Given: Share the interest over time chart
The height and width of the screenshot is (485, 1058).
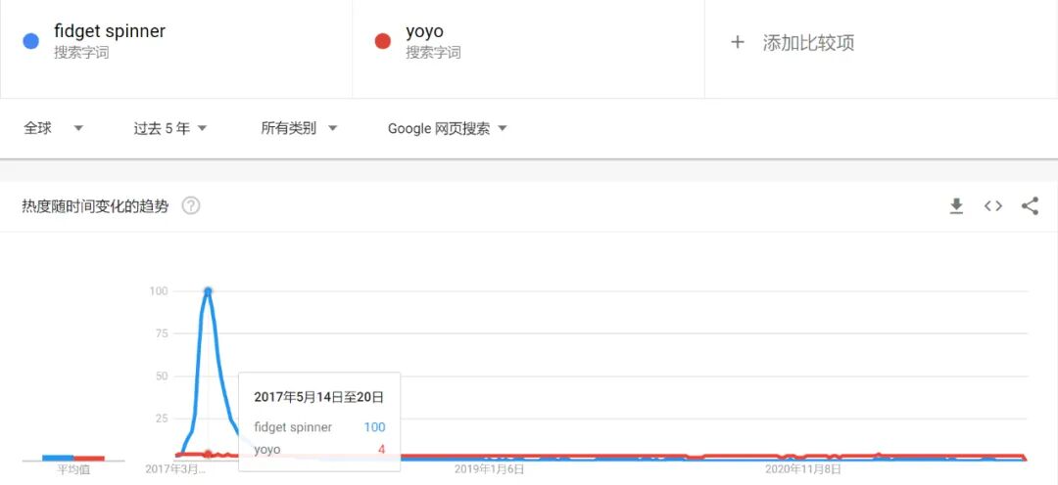Looking at the screenshot, I should (x=1030, y=206).
